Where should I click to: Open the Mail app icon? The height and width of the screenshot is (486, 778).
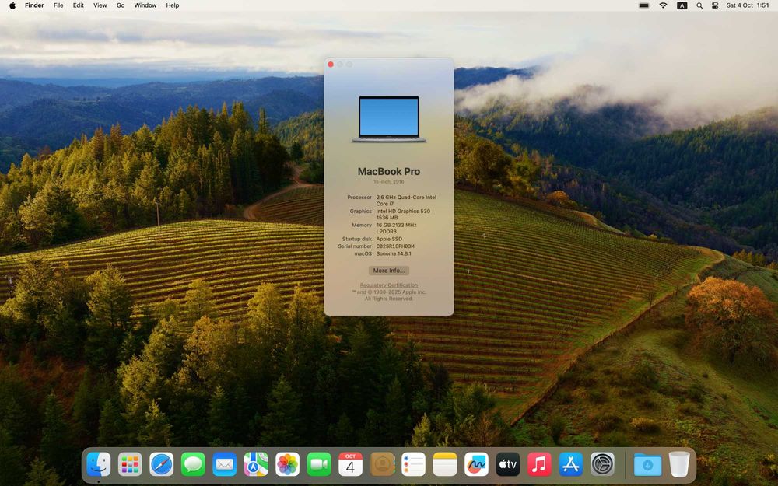tap(224, 465)
